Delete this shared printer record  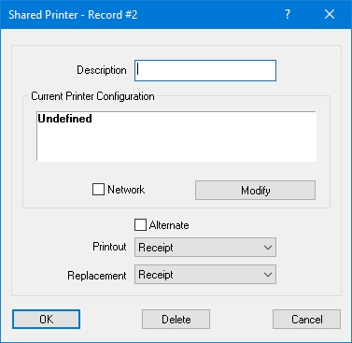(176, 319)
